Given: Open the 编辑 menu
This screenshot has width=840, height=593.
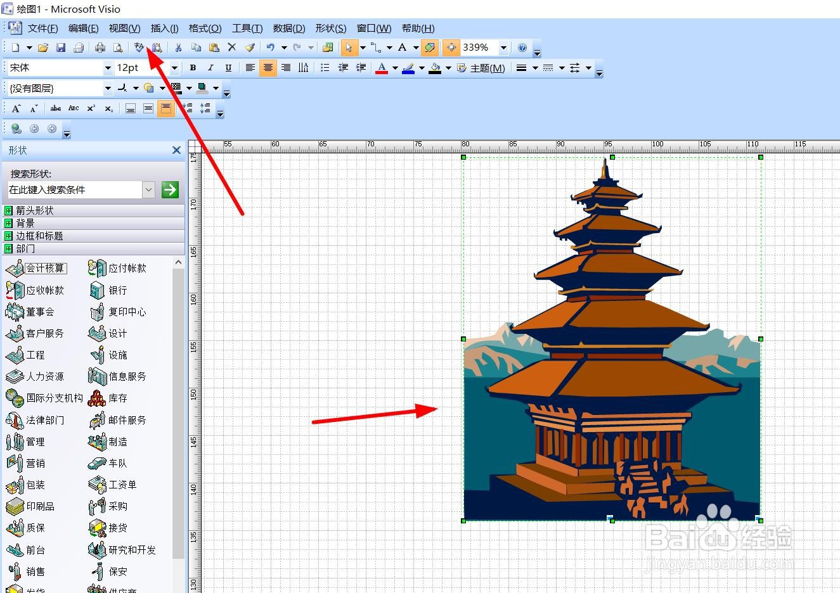Looking at the screenshot, I should tap(83, 29).
